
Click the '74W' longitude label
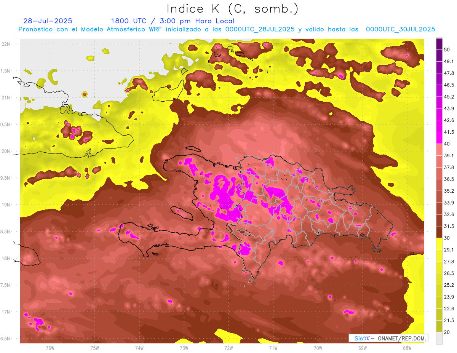point(139,348)
